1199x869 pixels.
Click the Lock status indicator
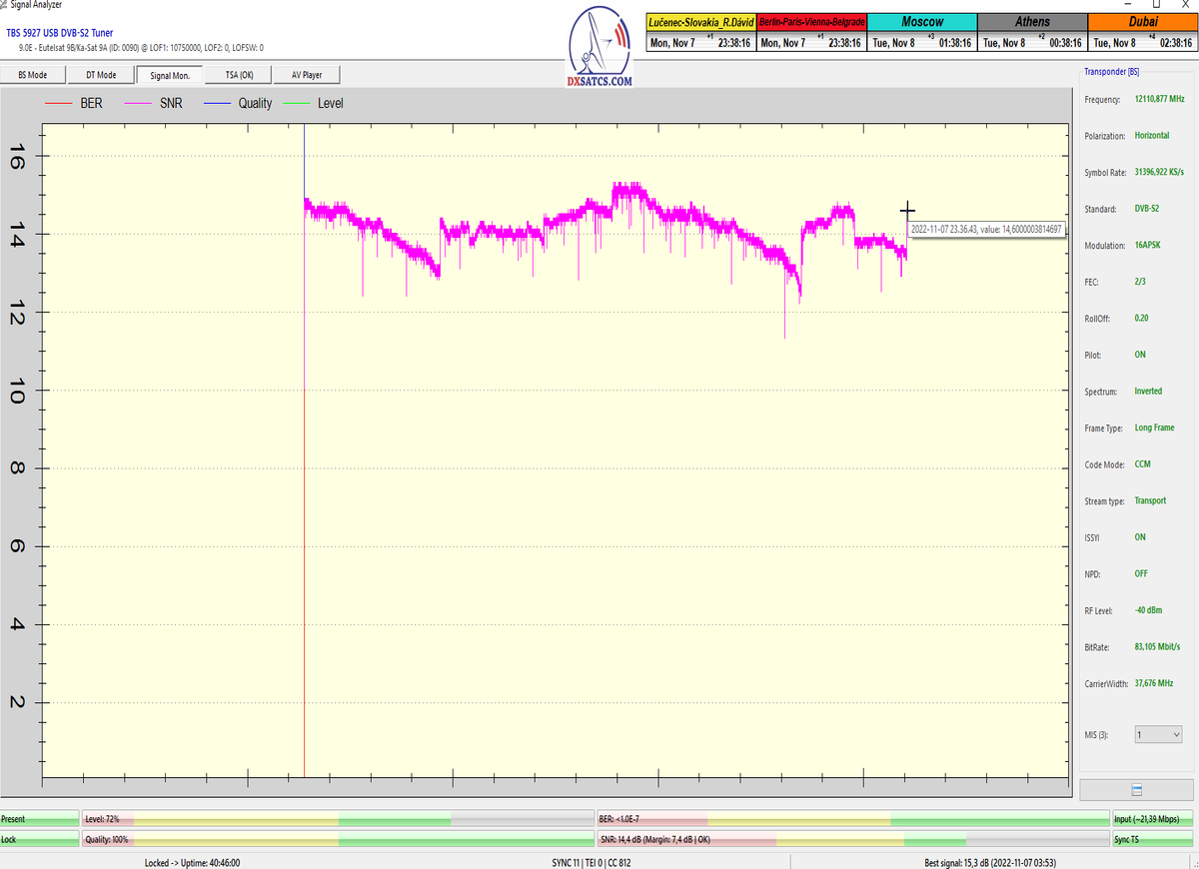[x=39, y=840]
